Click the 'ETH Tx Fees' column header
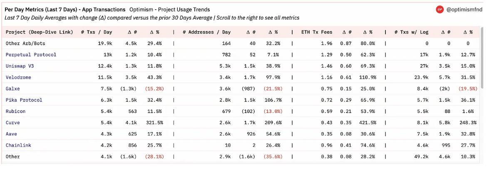Viewport: 487px width, 172px height. click(x=317, y=32)
